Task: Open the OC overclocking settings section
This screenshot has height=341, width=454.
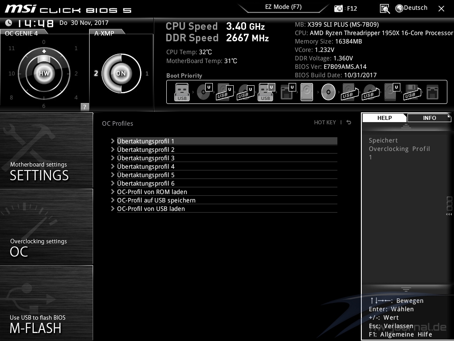Action: 46,226
